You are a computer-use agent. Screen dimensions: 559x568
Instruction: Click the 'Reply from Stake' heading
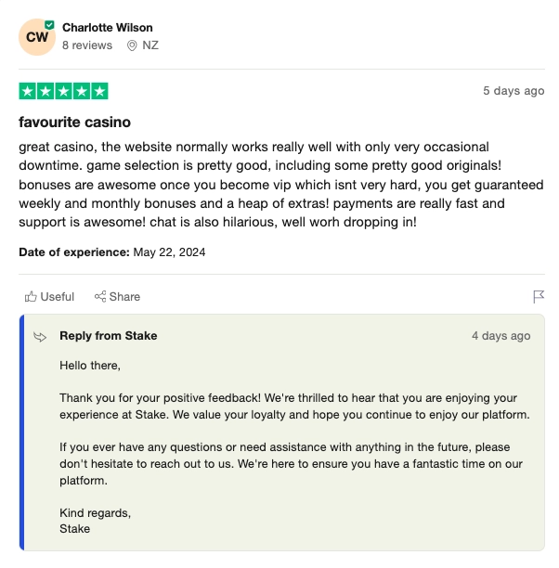(x=109, y=335)
